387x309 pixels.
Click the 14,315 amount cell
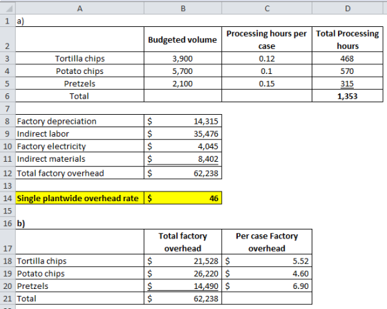tap(183, 121)
